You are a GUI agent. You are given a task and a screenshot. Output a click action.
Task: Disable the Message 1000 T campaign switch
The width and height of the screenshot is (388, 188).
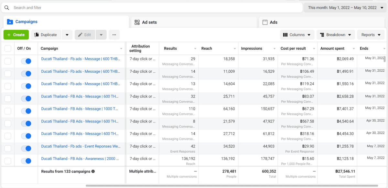pyautogui.click(x=26, y=111)
